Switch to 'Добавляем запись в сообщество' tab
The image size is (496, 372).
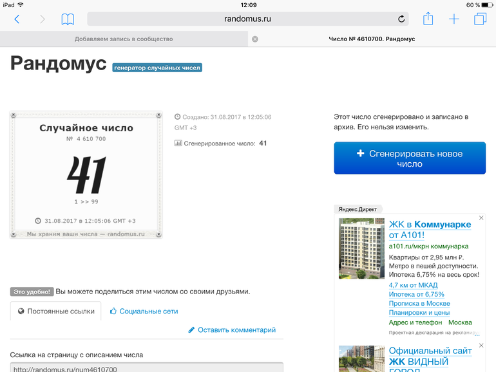click(x=124, y=39)
